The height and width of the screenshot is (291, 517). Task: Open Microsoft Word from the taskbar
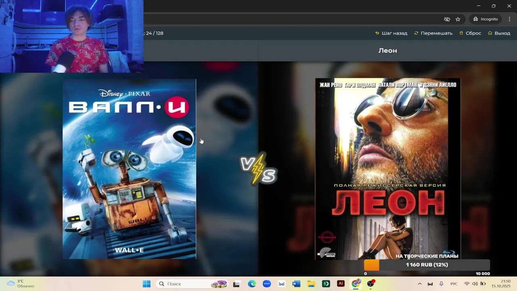tap(296, 284)
